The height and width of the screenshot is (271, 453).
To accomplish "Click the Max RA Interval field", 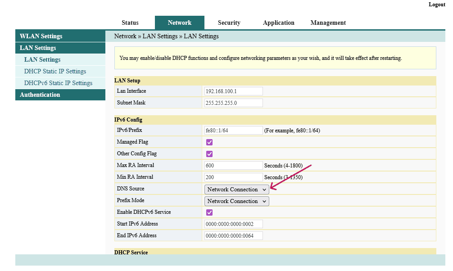I will click(x=233, y=165).
